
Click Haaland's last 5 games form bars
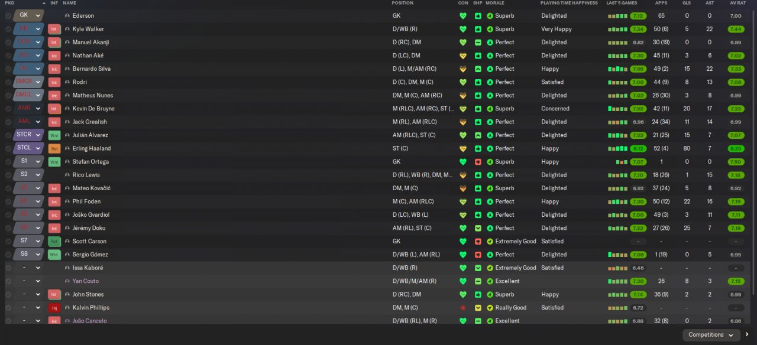pyautogui.click(x=617, y=148)
